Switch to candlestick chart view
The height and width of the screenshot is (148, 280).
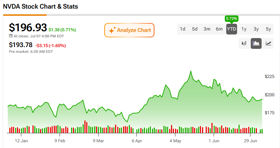(x=244, y=43)
